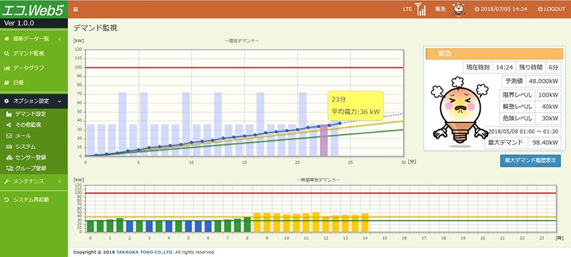The width and height of the screenshot is (571, 257).
Task: Click the printer icon beside 日報
Action: point(7,83)
